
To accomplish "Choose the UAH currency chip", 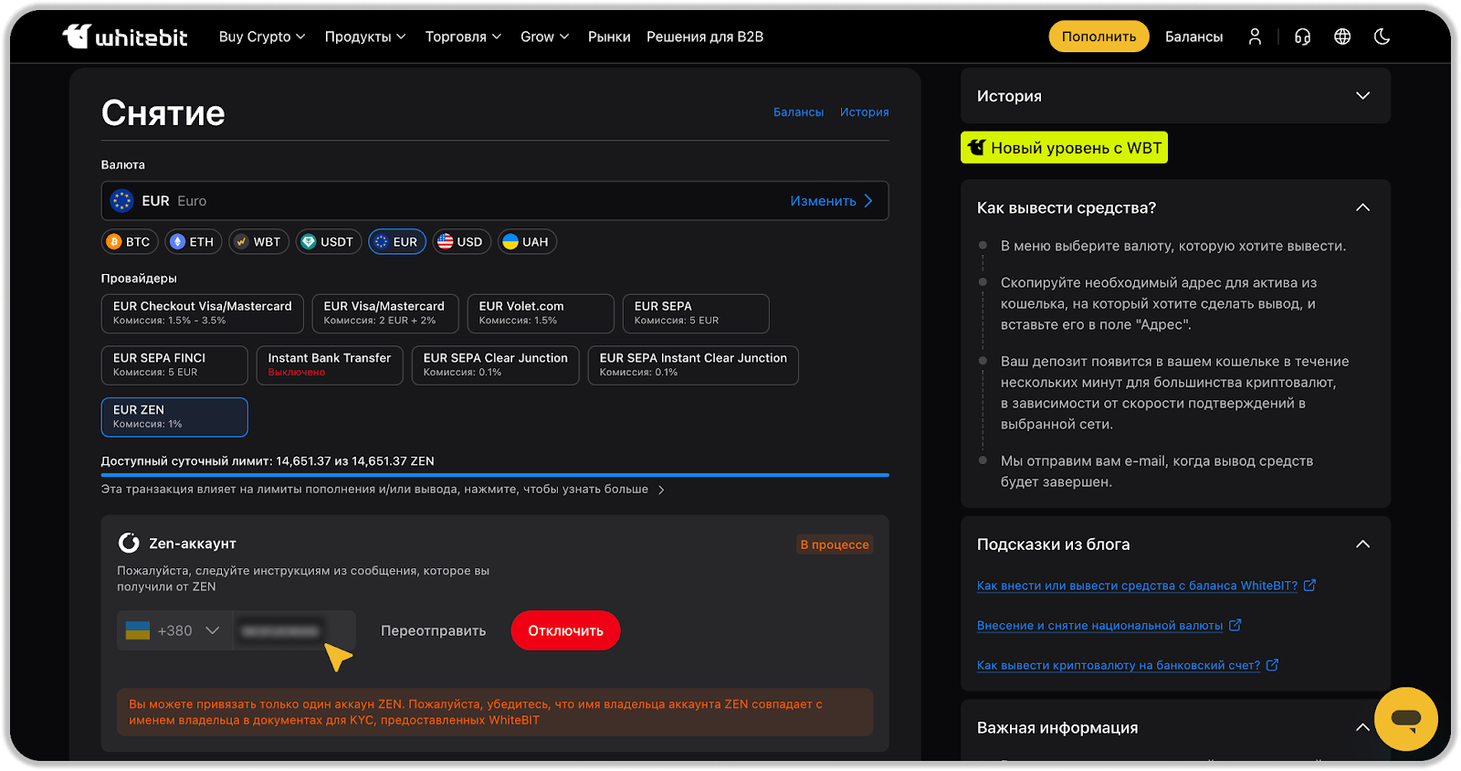I will 526,242.
